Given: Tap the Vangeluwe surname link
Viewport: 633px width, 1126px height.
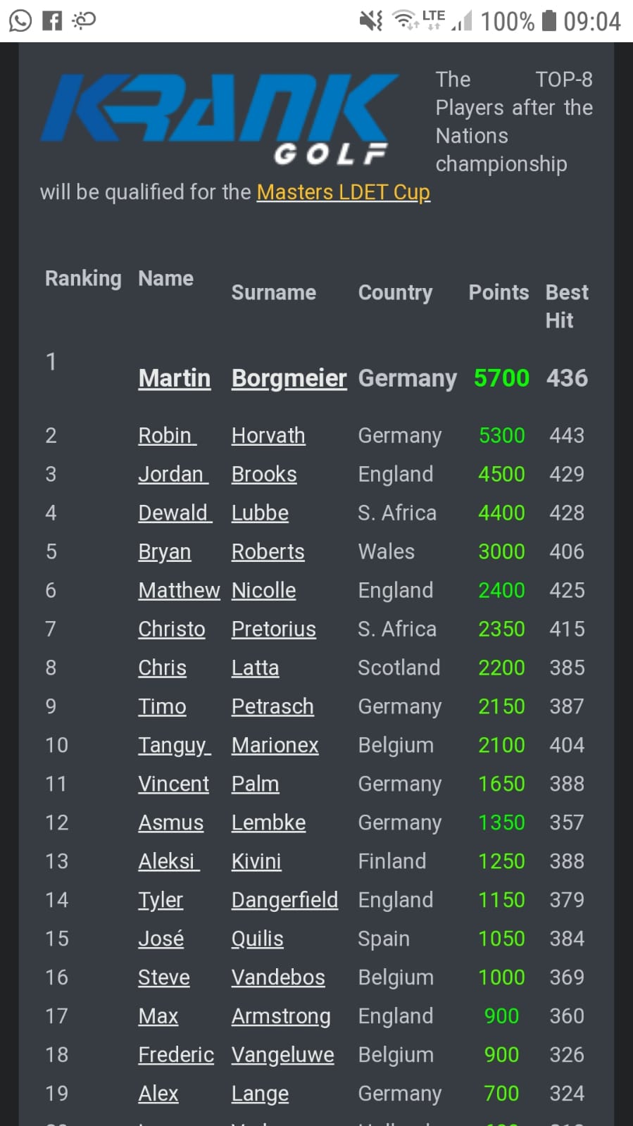Looking at the screenshot, I should pos(282,1056).
